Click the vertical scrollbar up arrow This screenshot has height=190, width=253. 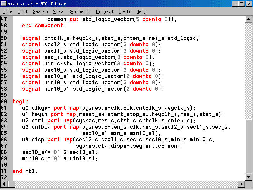pos(249,19)
